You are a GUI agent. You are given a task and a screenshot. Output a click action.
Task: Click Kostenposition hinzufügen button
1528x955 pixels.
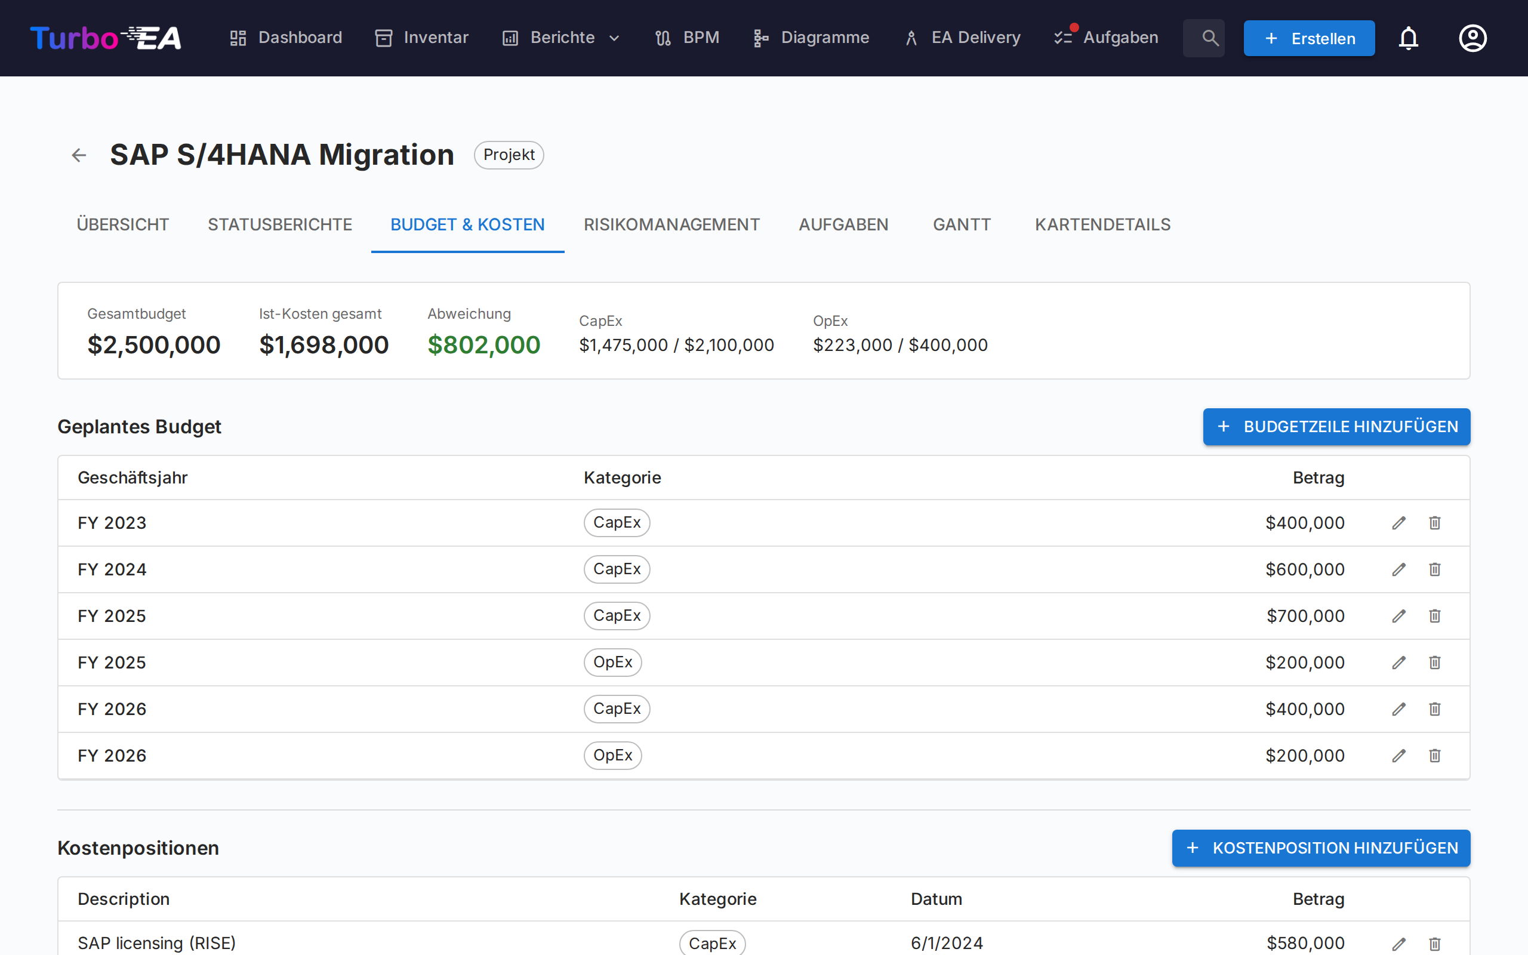coord(1321,848)
